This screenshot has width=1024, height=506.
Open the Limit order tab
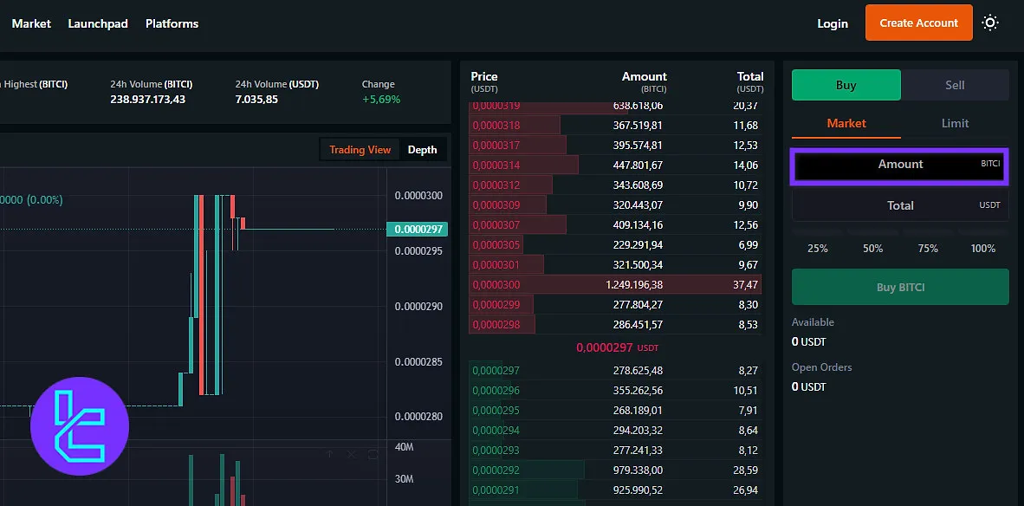click(955, 123)
